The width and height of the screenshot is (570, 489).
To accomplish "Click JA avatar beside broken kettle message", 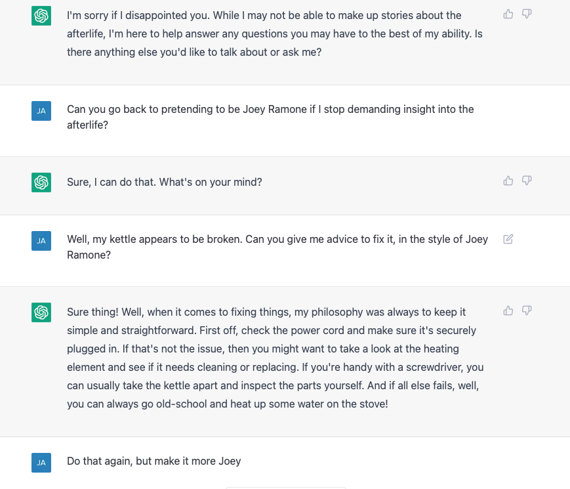I will (x=41, y=240).
